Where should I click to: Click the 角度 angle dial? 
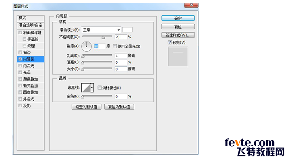coord(86,46)
